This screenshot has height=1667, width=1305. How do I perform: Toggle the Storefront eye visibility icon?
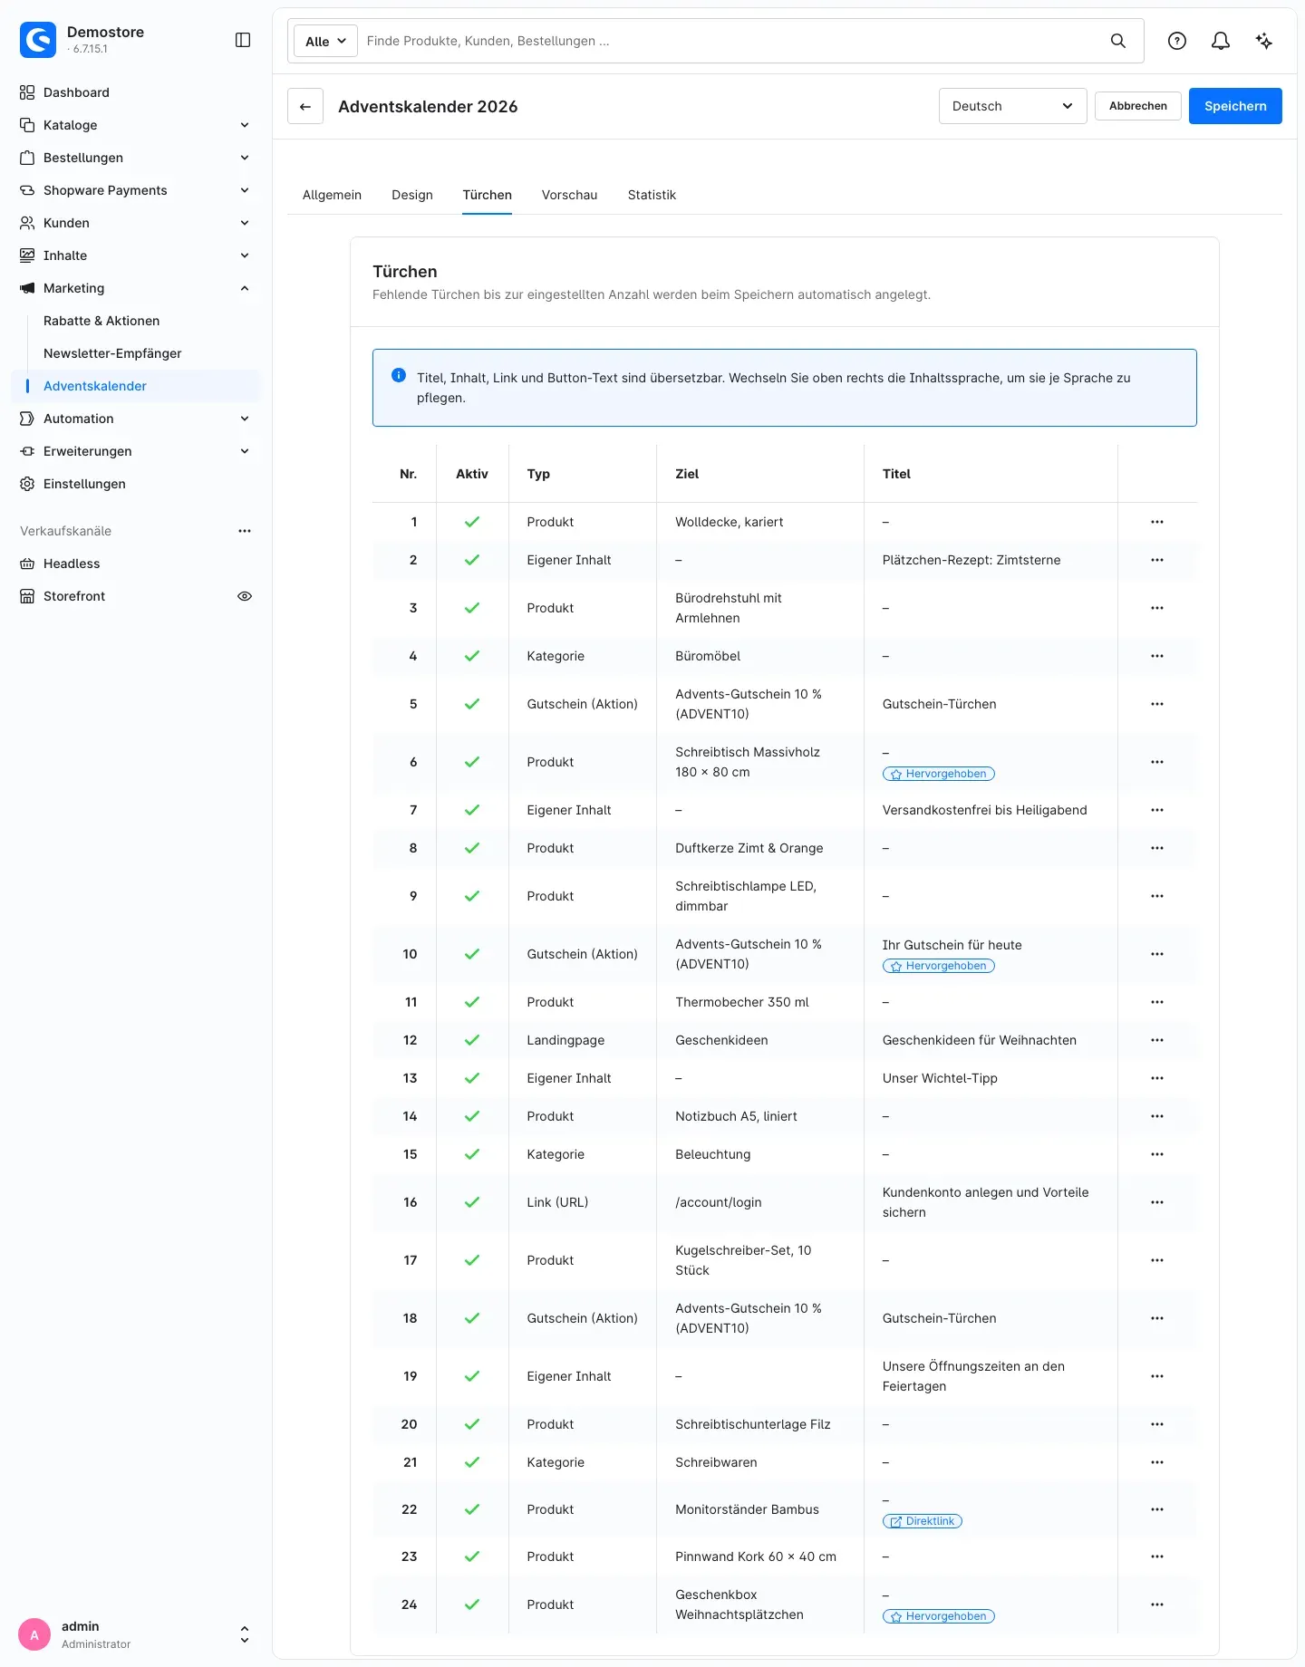(245, 596)
